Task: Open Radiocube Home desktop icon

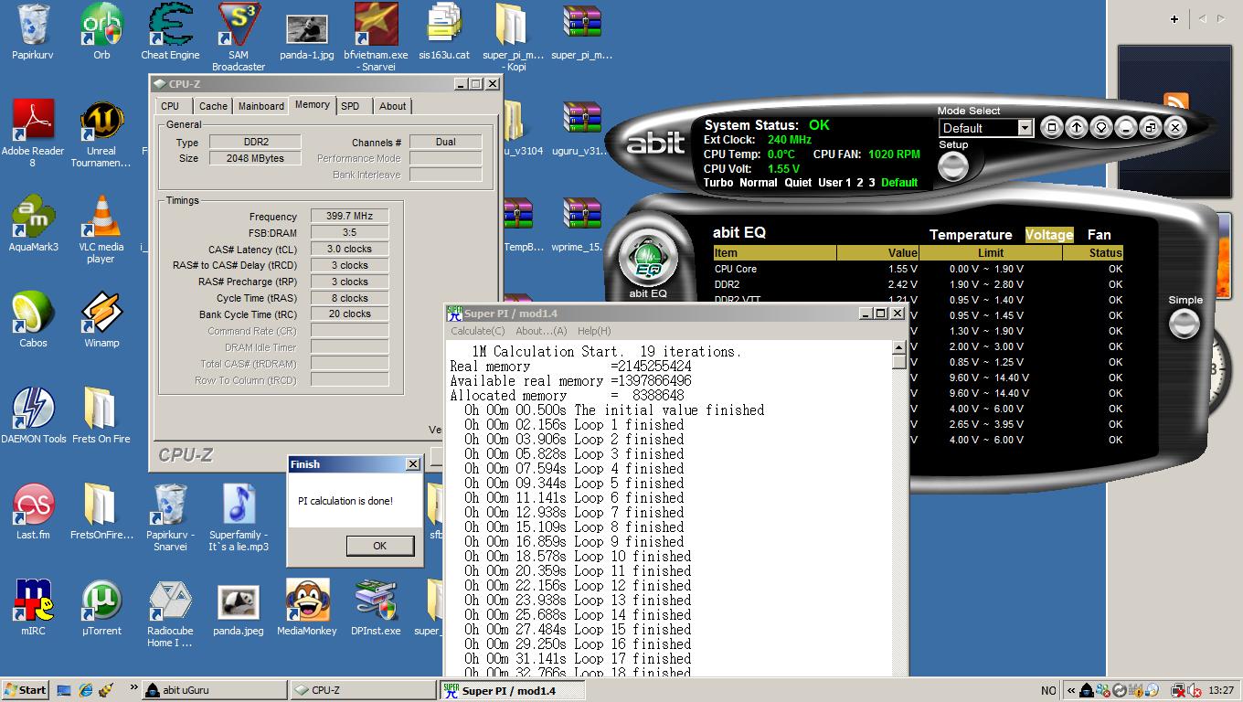Action: 170,613
